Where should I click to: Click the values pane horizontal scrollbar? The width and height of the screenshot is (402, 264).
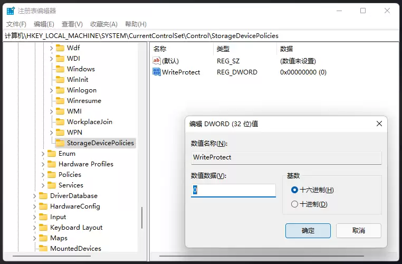(262, 256)
